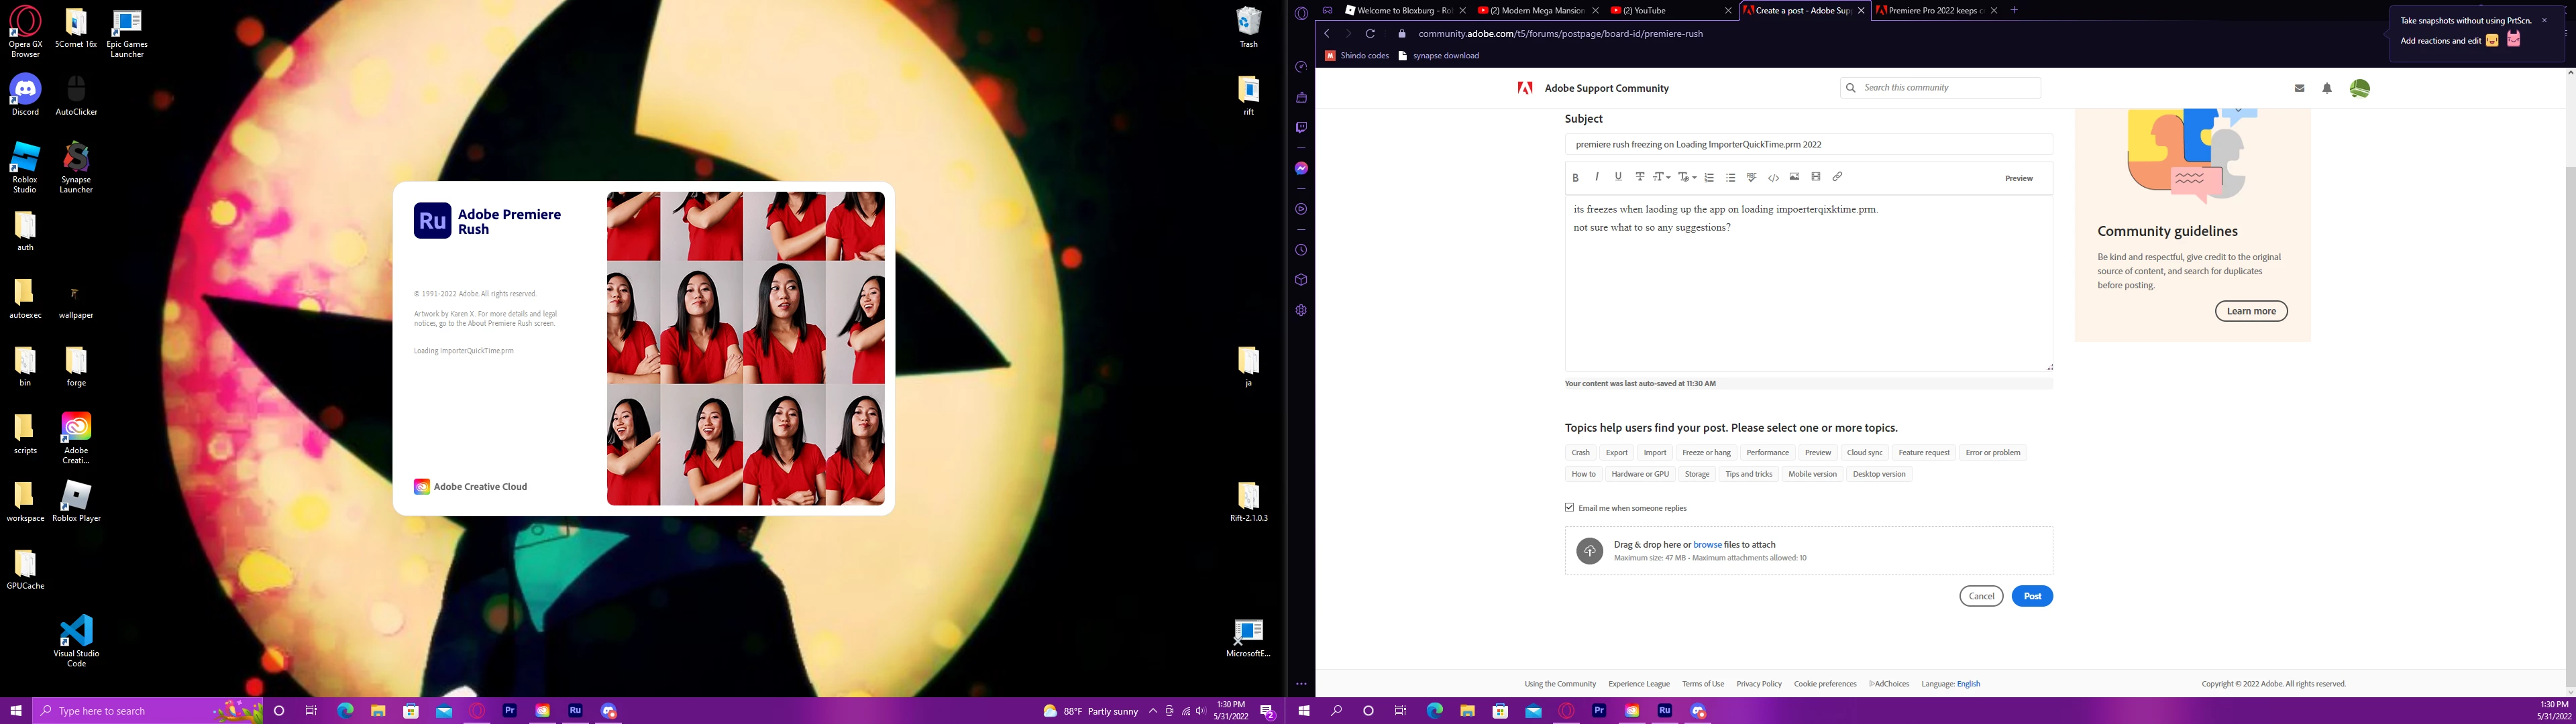Open the notifications bell

(x=2327, y=88)
